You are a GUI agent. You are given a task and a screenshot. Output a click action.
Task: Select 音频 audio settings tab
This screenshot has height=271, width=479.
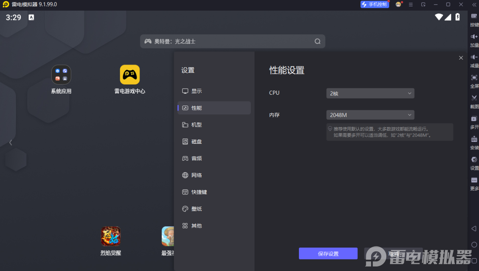point(214,159)
